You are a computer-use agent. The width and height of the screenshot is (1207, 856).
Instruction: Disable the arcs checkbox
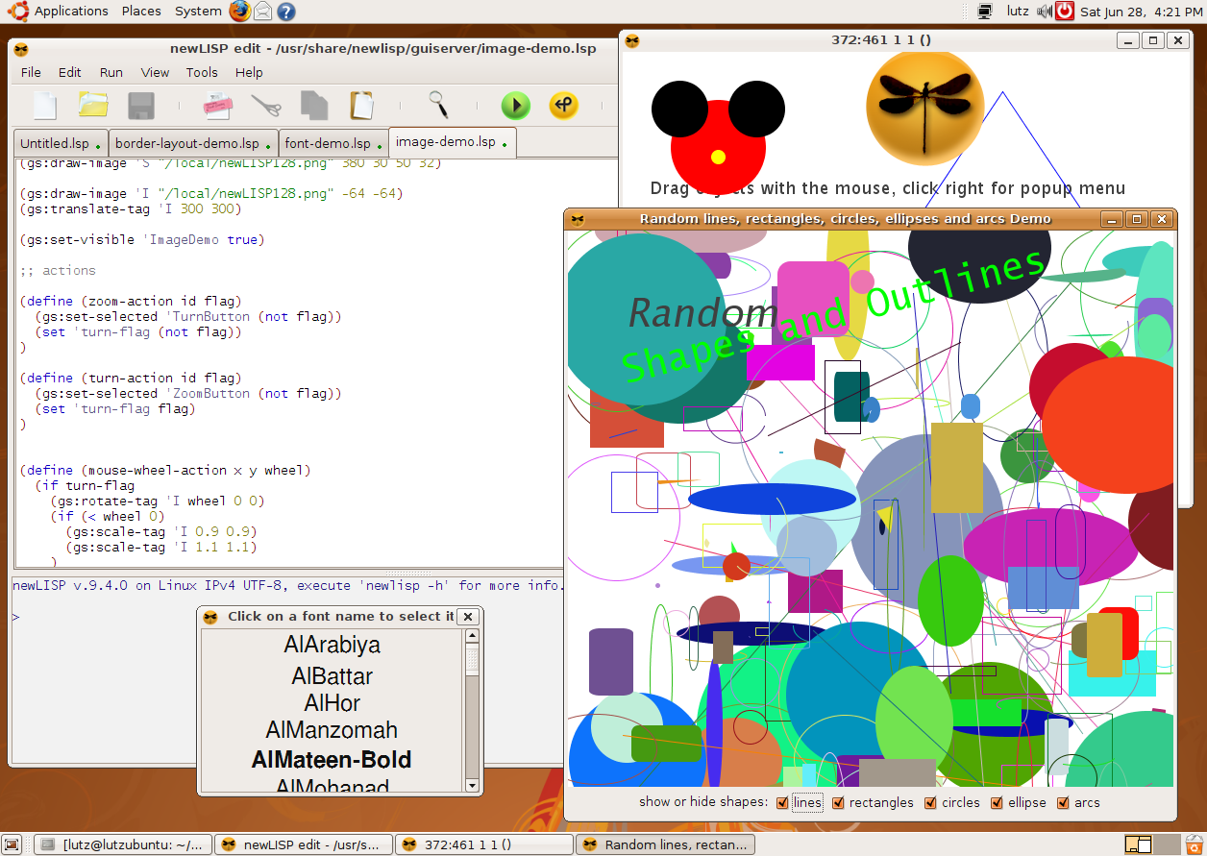(x=1064, y=802)
